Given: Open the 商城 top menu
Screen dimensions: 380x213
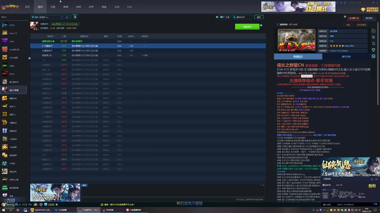Looking at the screenshot, I should coord(66,7).
